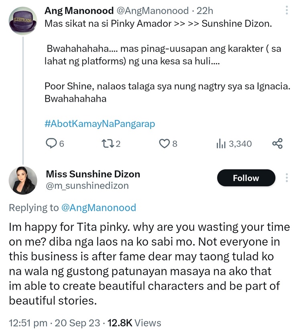301x331 pixels.
Task: Open the @AngManonood mention in the reply
Action: pyautogui.click(x=98, y=208)
